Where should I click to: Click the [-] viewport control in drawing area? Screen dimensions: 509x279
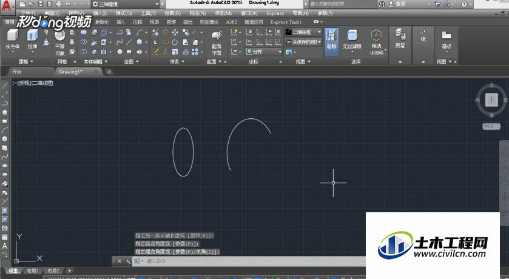tap(15, 83)
